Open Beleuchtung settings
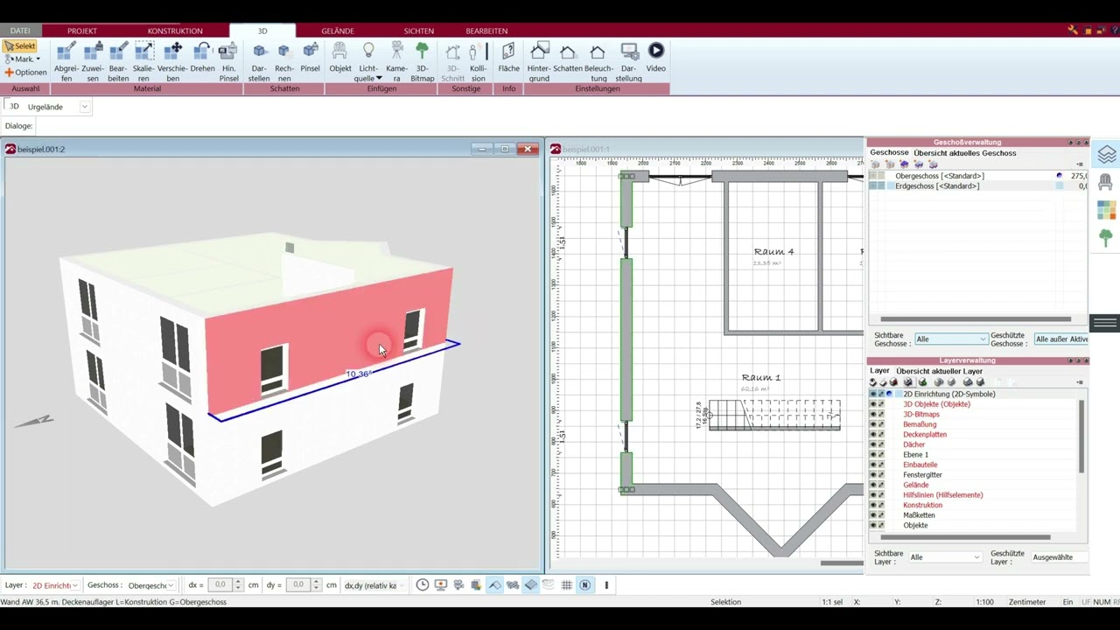The image size is (1120, 630). tap(598, 61)
